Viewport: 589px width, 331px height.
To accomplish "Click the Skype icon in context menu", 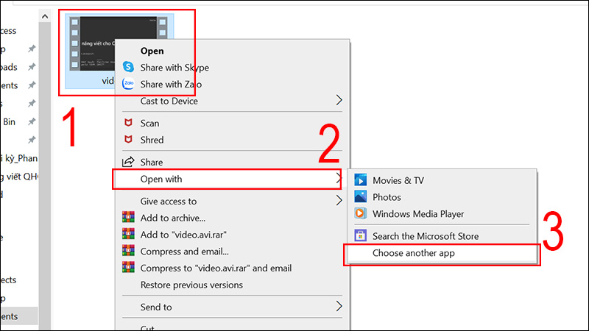I will pyautogui.click(x=128, y=67).
